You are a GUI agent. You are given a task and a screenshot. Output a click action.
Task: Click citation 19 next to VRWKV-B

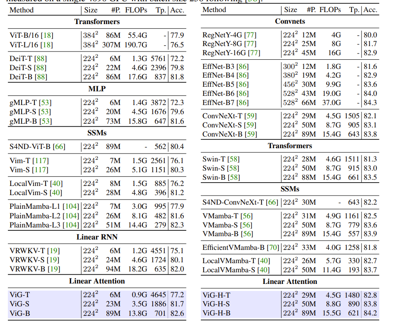tap(53, 269)
